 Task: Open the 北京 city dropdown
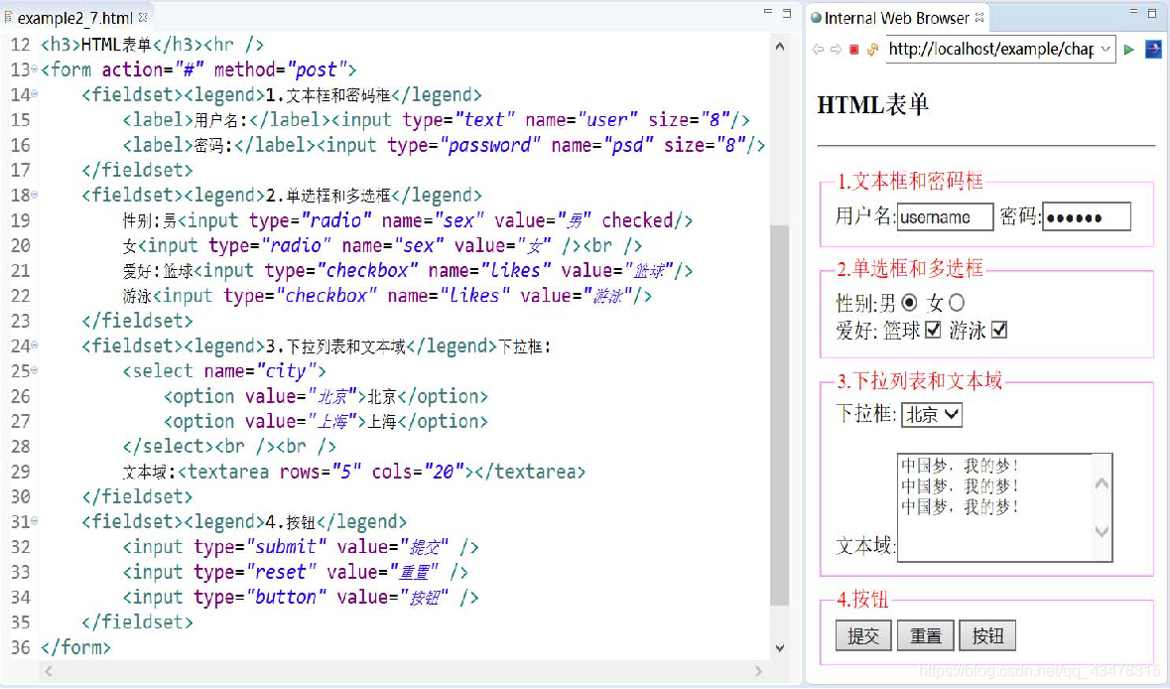(931, 415)
